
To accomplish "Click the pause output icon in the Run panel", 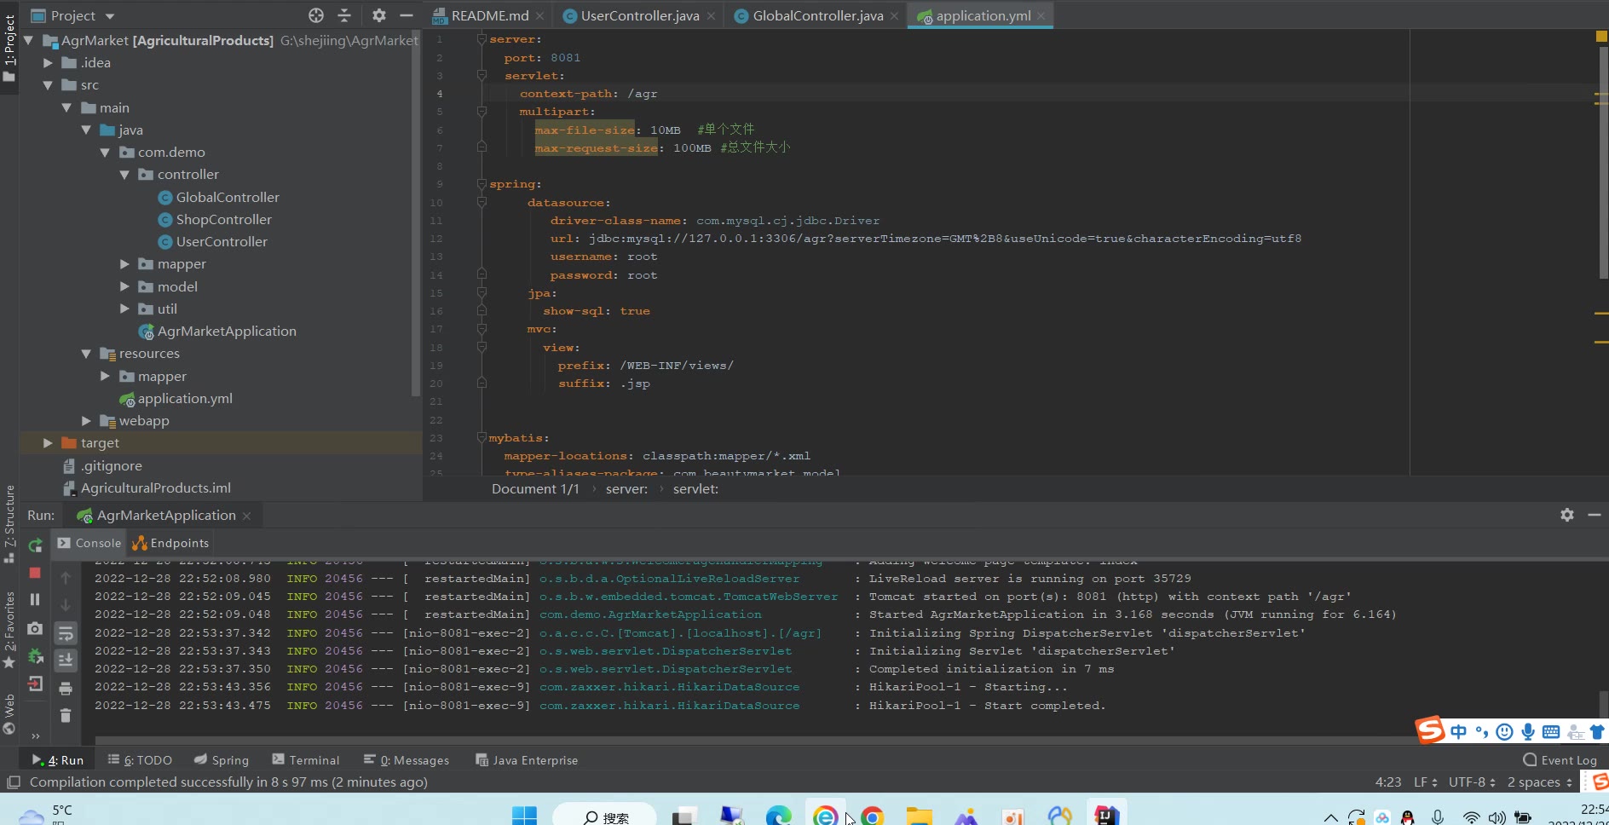I will [x=35, y=600].
